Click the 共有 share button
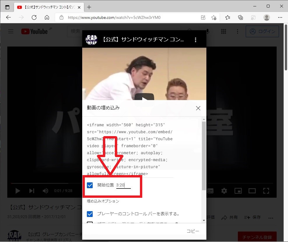The width and height of the screenshot is (288, 242). coord(230,218)
